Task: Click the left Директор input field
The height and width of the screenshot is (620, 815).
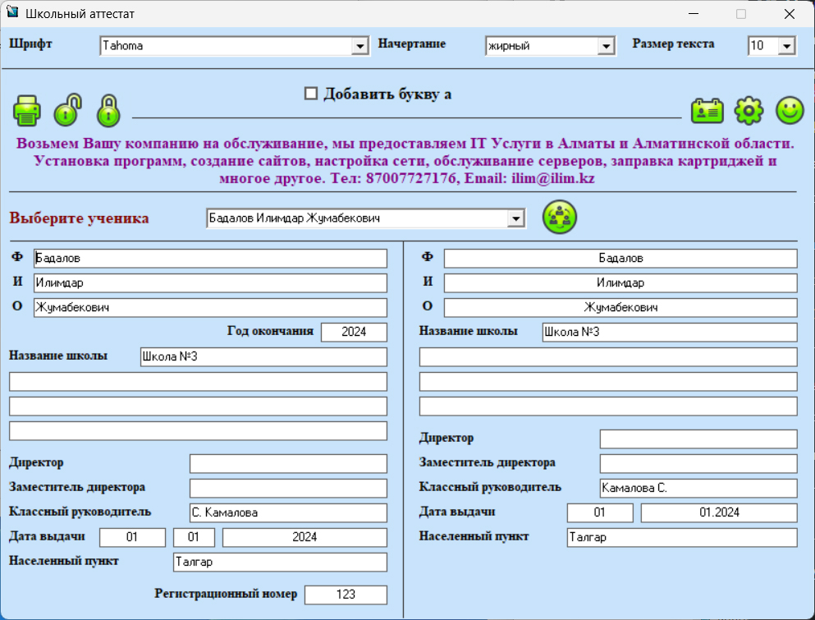Action: [288, 463]
